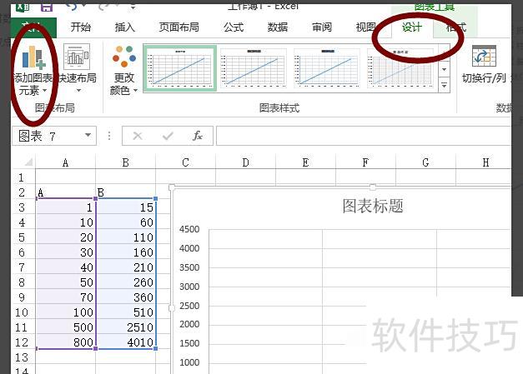The width and height of the screenshot is (523, 374).
Task: Click cell B3 containing 15
Action: click(x=125, y=207)
